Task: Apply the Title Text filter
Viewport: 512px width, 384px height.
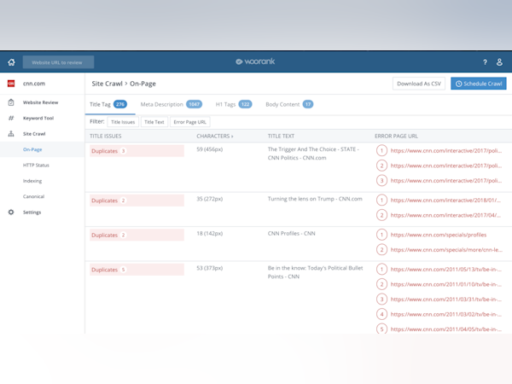Action: coord(154,122)
